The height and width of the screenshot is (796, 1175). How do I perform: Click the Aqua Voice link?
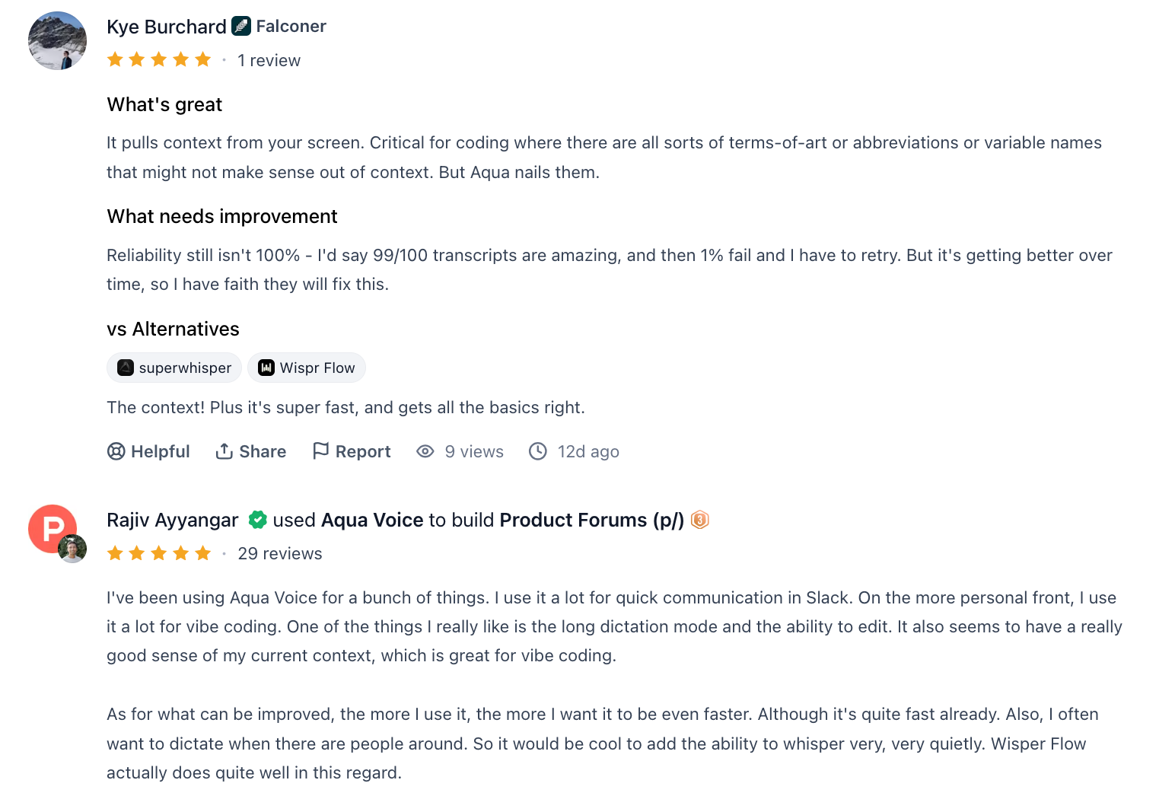[x=372, y=520]
